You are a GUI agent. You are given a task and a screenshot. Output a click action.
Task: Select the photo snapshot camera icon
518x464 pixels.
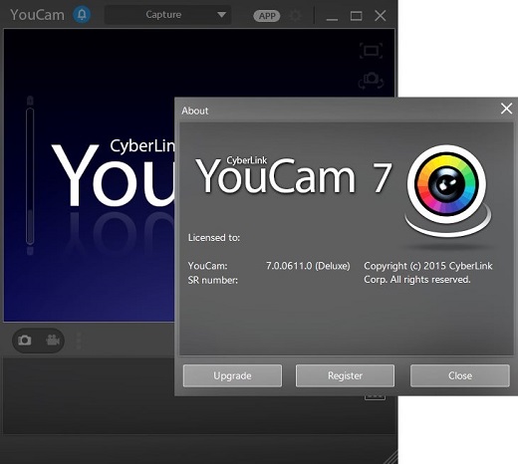[x=25, y=341]
